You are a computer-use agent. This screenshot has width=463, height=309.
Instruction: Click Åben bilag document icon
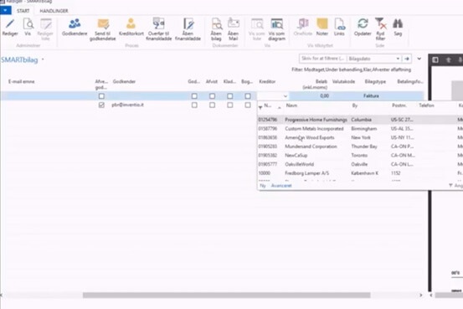pyautogui.click(x=217, y=23)
